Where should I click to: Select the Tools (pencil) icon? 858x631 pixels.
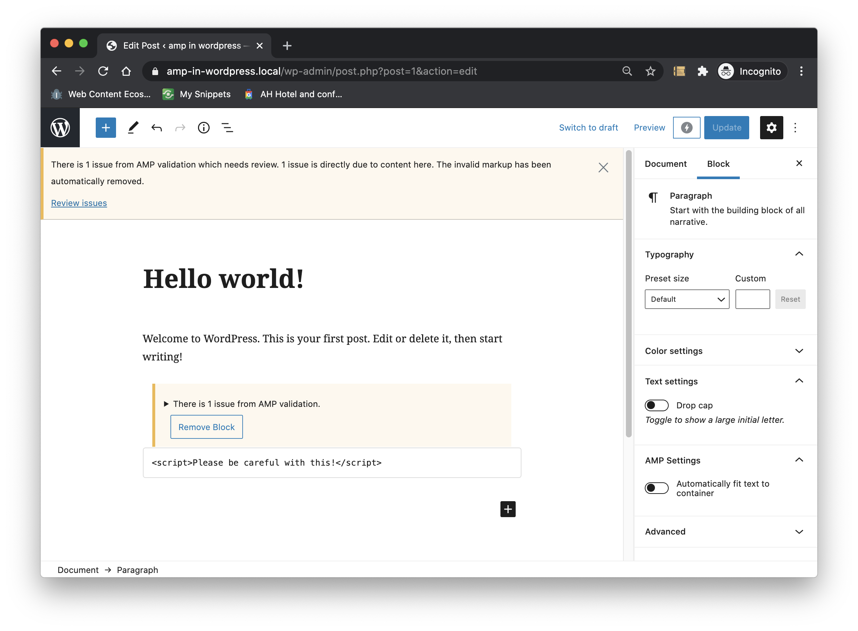pyautogui.click(x=132, y=128)
